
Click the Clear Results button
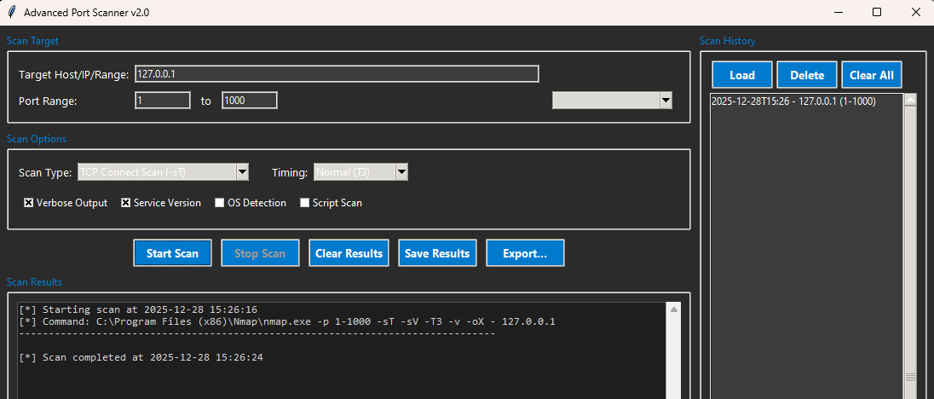tap(349, 253)
